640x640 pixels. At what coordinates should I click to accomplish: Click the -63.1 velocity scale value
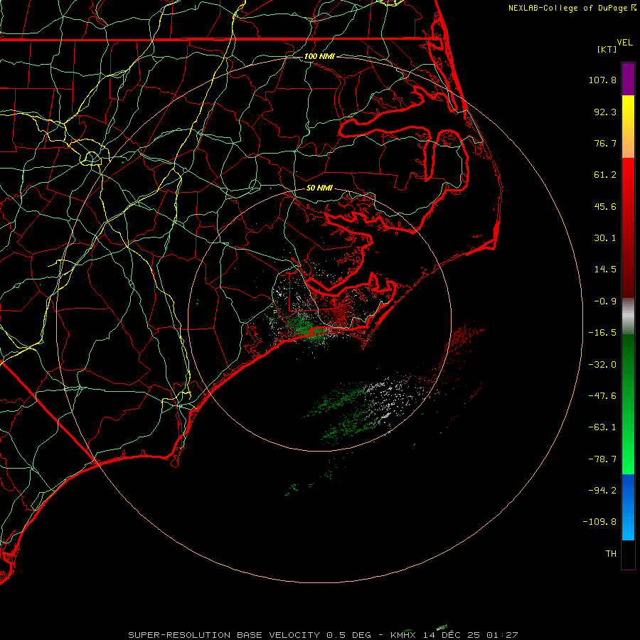(602, 427)
